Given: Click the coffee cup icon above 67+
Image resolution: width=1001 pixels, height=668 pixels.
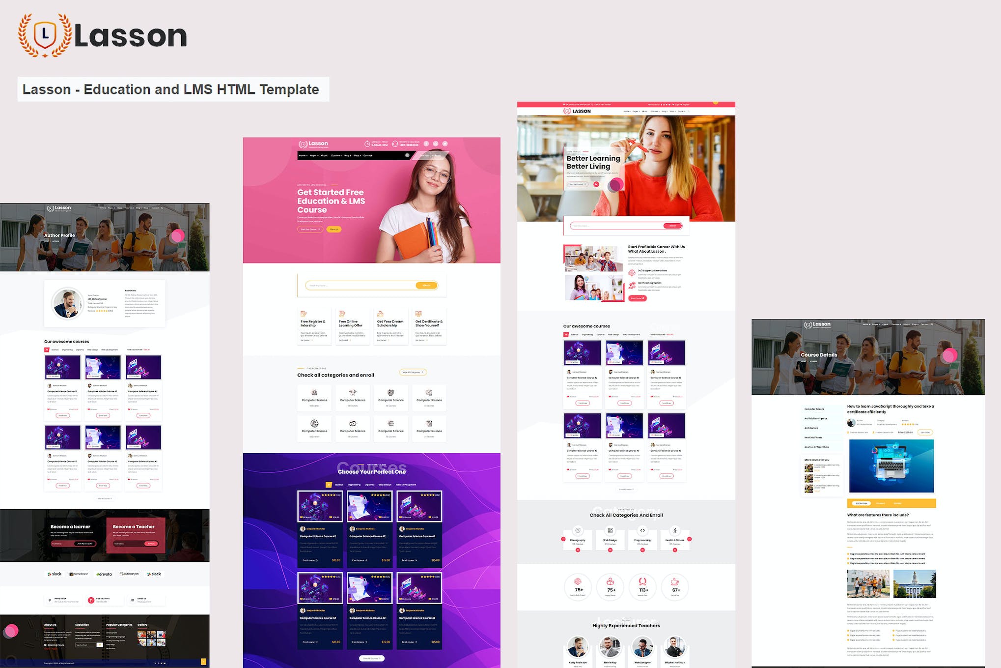Looking at the screenshot, I should [x=675, y=581].
